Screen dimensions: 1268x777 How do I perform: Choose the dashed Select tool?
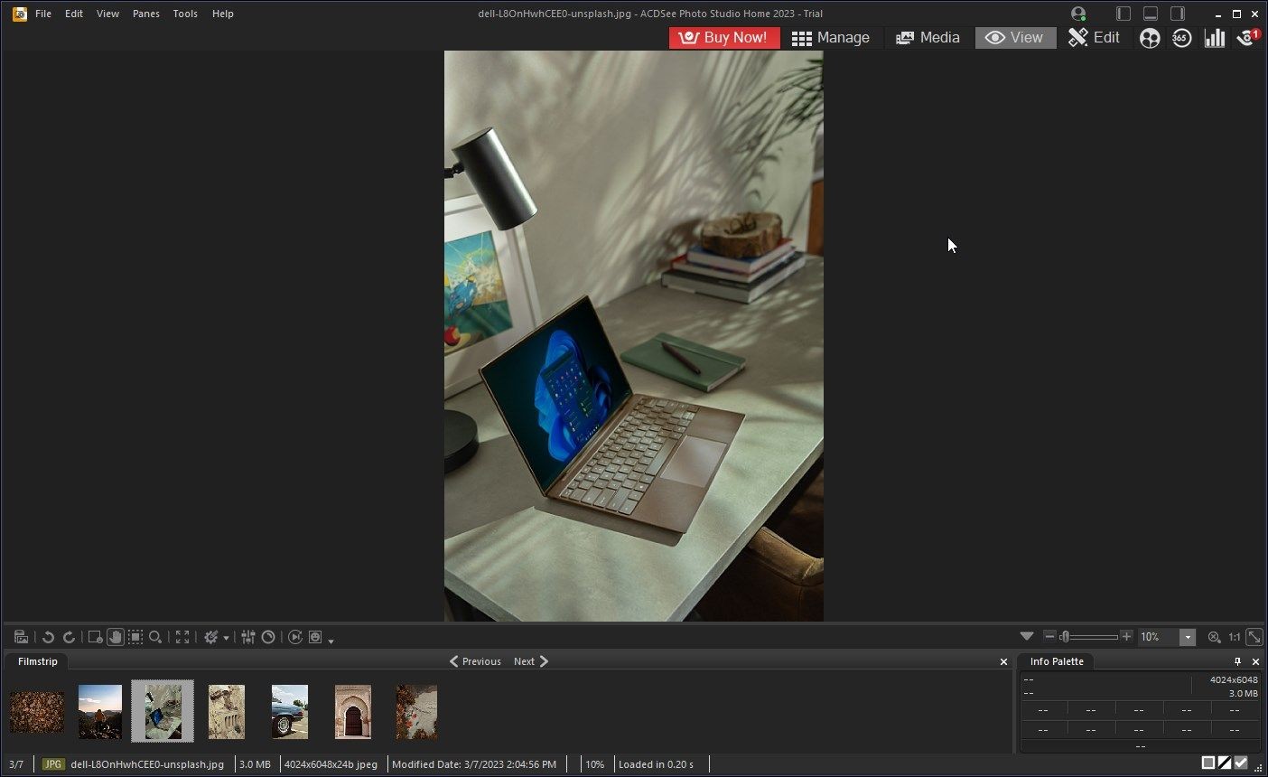[x=135, y=637]
